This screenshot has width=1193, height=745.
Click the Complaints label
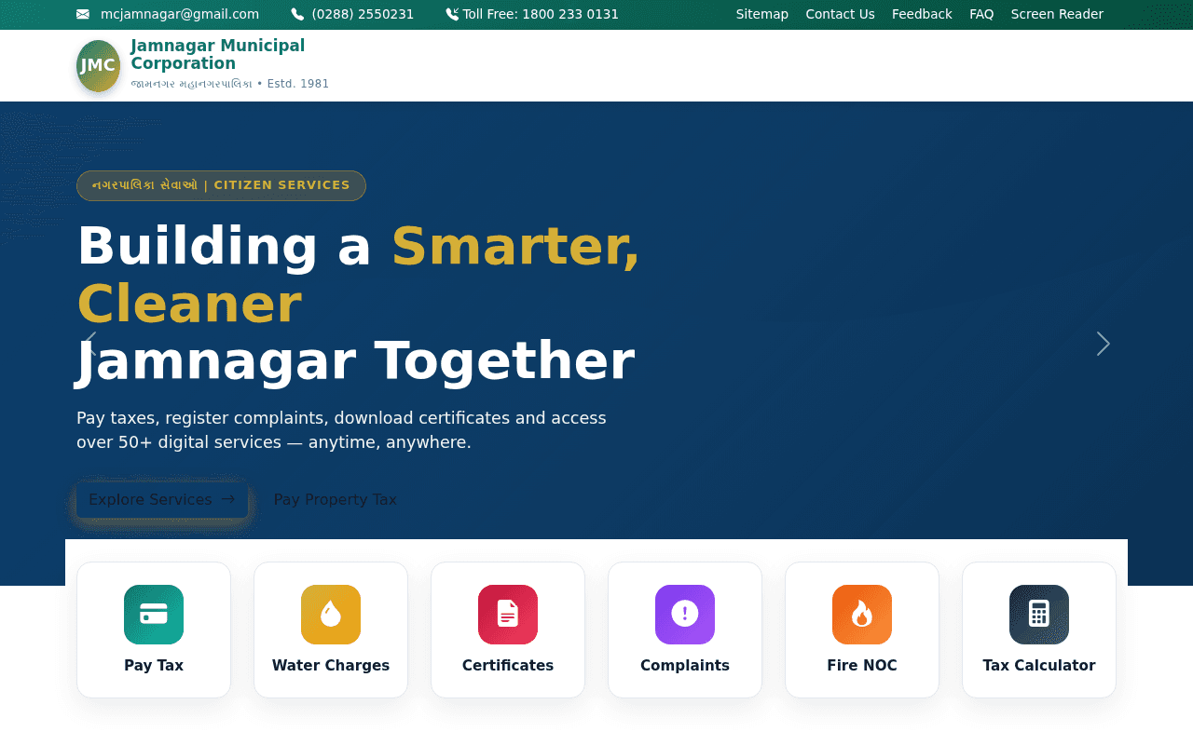tap(685, 666)
